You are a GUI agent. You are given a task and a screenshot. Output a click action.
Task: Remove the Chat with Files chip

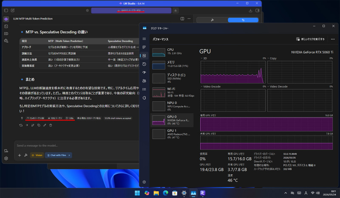coord(69,155)
